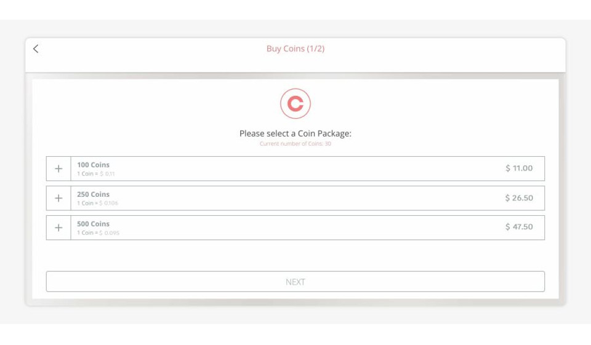The image size is (591, 345).
Task: Expand the 250 Coins package plus icon
Action: (x=58, y=198)
